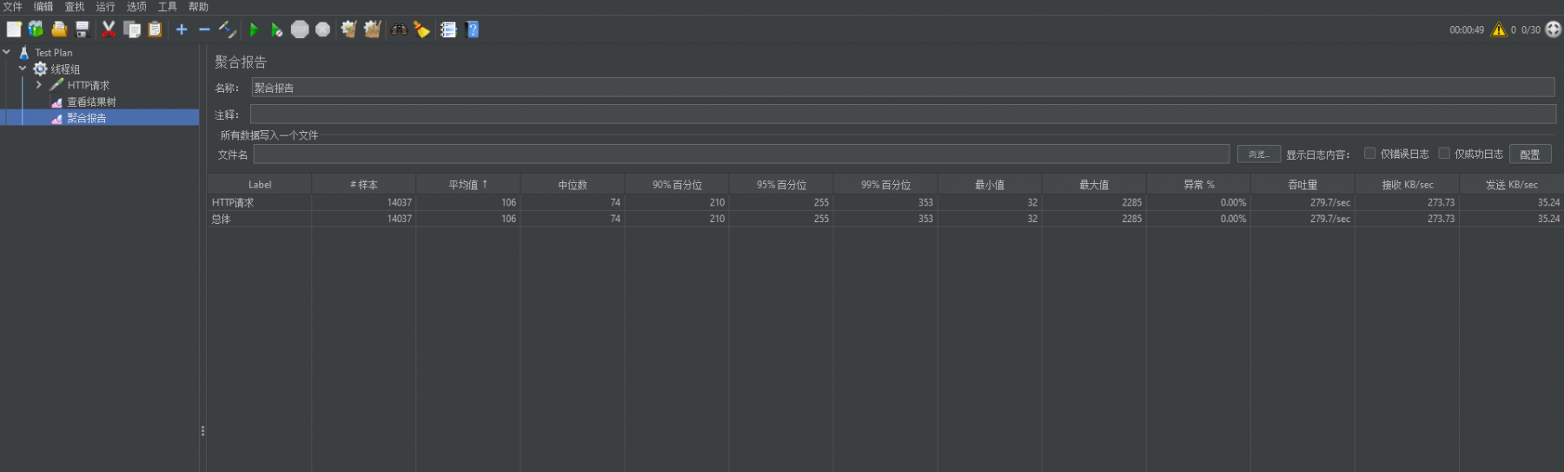
Task: Open the 工具 menu
Action: click(x=168, y=7)
